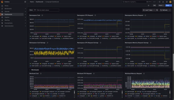Click the Edit dashboard button
Viewport: 174px width, 100px height.
coord(155,5)
